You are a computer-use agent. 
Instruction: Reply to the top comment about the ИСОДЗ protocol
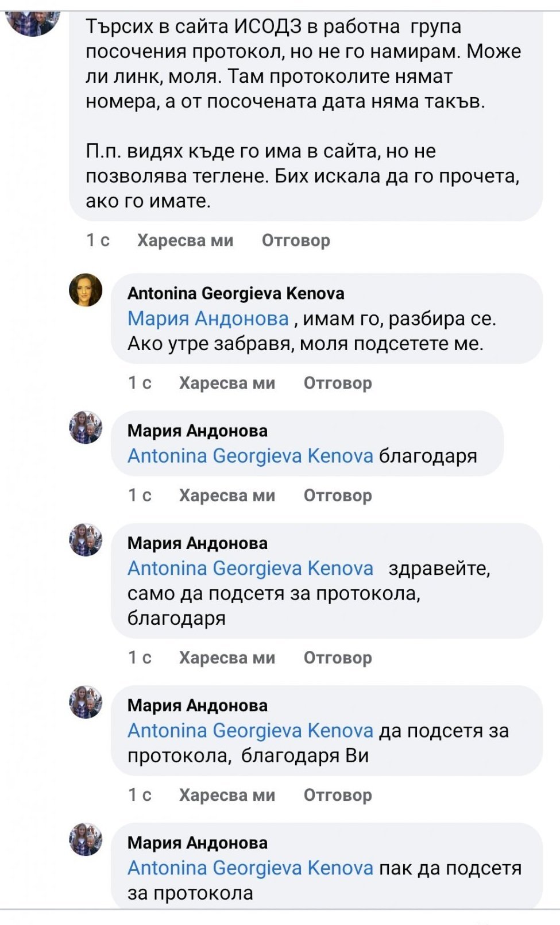tap(296, 240)
